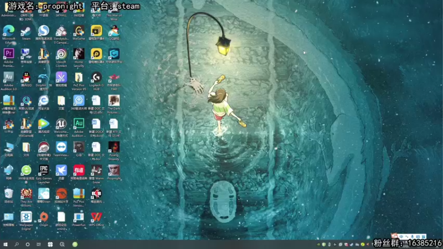
Task: Open Task View on the taskbar
Action: click(39, 245)
